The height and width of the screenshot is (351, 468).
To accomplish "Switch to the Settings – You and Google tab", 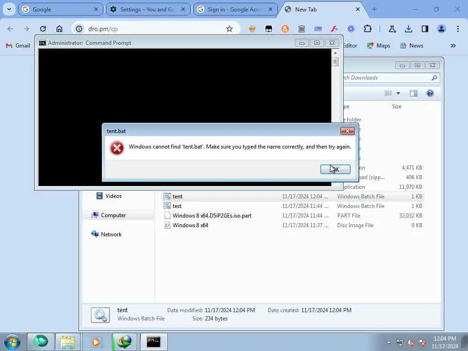I will (x=148, y=10).
